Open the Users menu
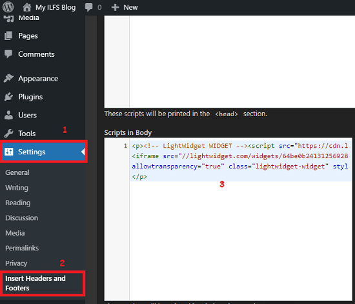 (27, 116)
